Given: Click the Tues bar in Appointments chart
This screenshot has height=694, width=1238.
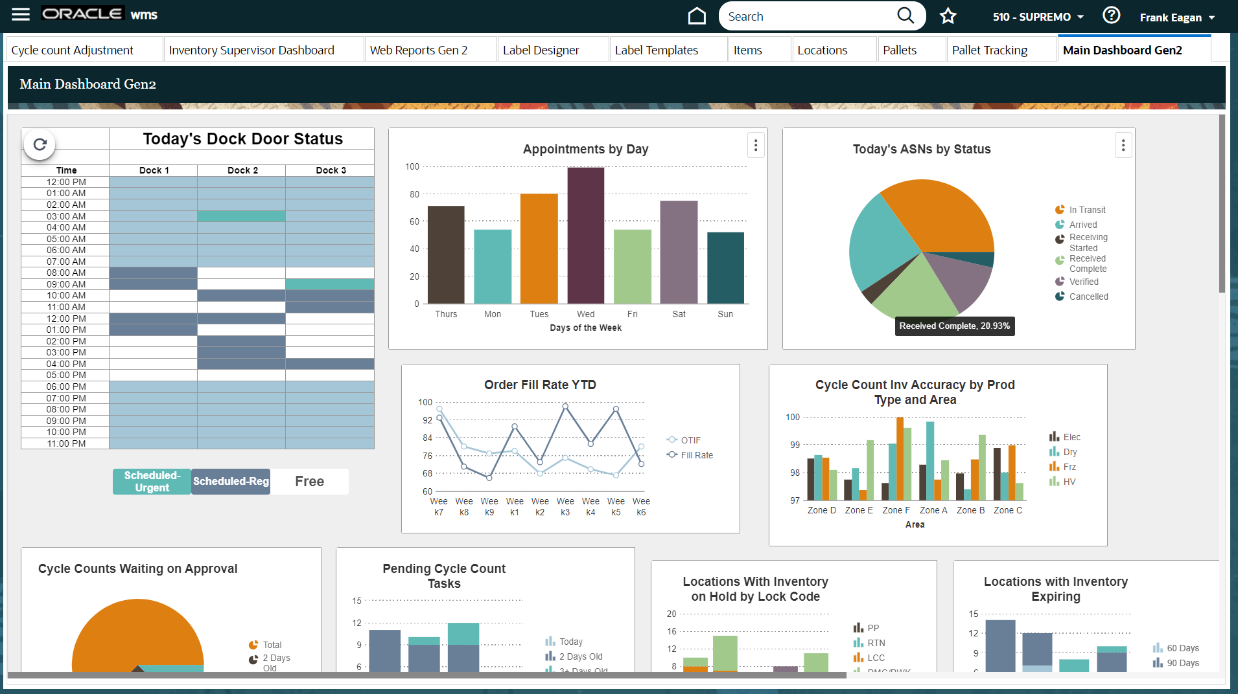Looking at the screenshot, I should (x=539, y=249).
